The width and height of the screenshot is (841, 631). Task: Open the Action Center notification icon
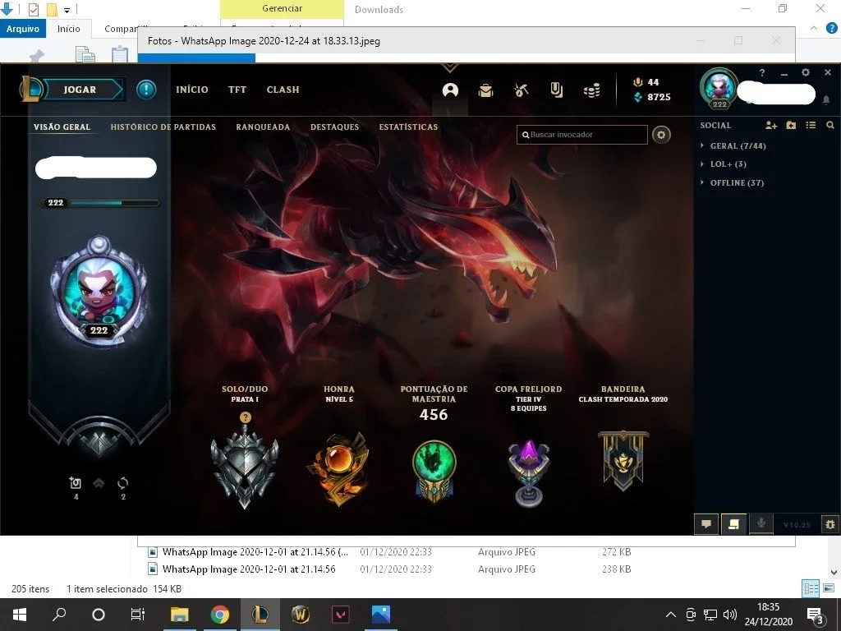815,615
